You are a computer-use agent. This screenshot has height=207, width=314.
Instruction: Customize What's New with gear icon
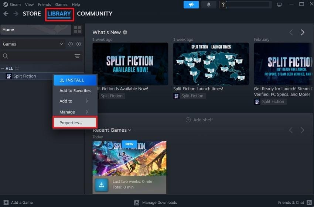125,32
